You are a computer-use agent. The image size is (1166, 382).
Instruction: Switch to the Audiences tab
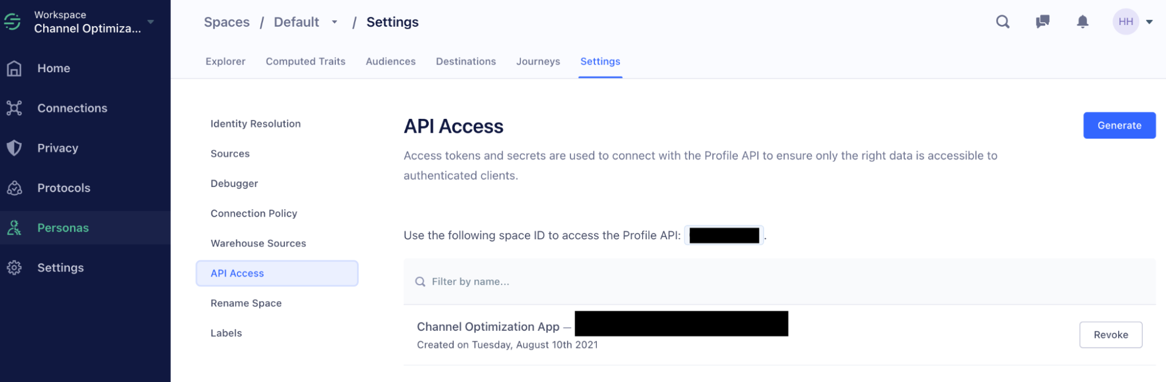pyautogui.click(x=390, y=62)
